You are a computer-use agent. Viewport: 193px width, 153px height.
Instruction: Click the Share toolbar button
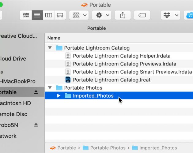[123, 15]
